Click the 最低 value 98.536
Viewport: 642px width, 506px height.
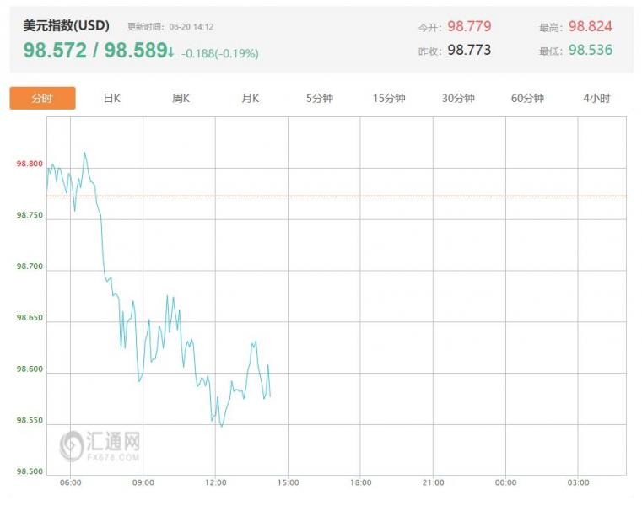[x=591, y=51]
